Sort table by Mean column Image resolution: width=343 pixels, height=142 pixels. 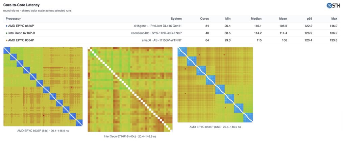(283, 19)
